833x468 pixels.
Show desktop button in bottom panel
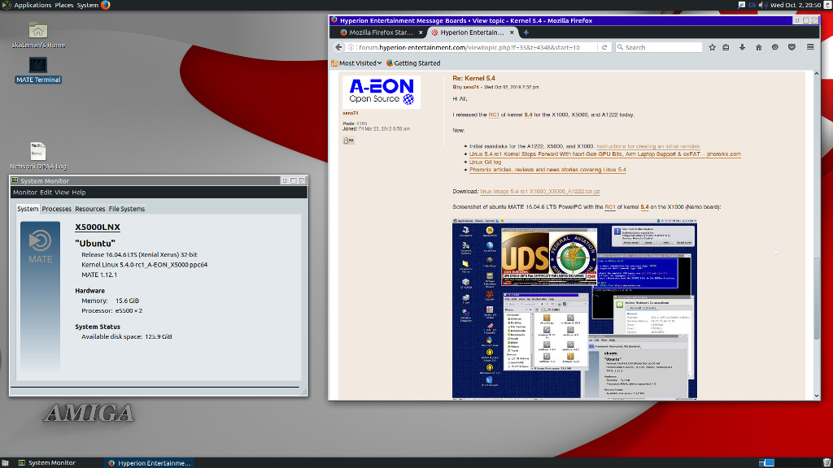[x=5, y=462]
